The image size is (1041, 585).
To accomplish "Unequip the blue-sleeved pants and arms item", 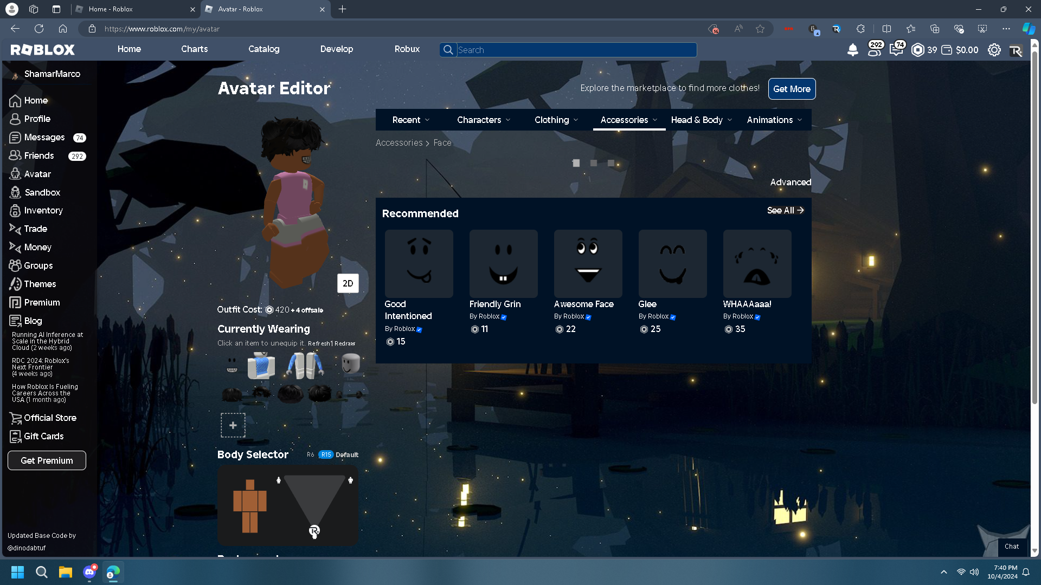I will [x=305, y=365].
